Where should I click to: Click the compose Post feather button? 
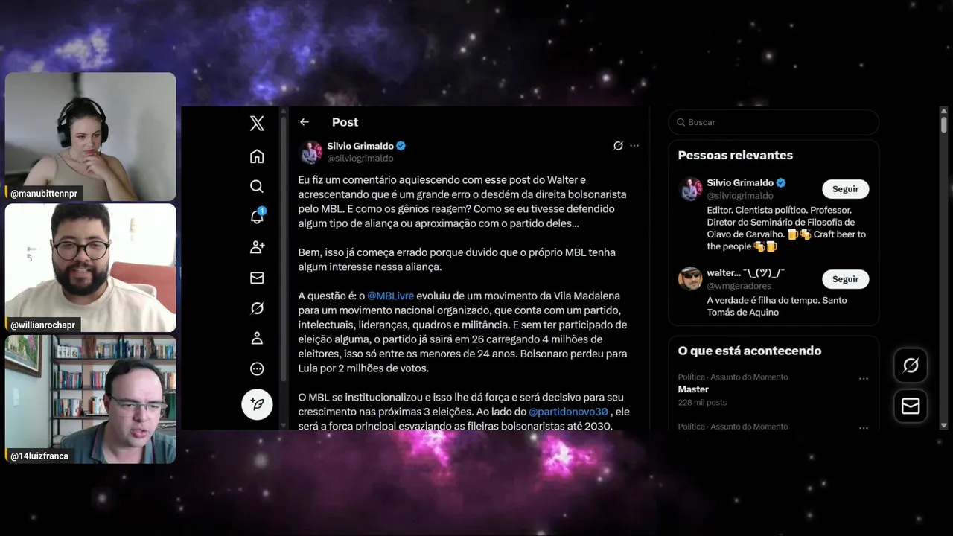pos(257,404)
